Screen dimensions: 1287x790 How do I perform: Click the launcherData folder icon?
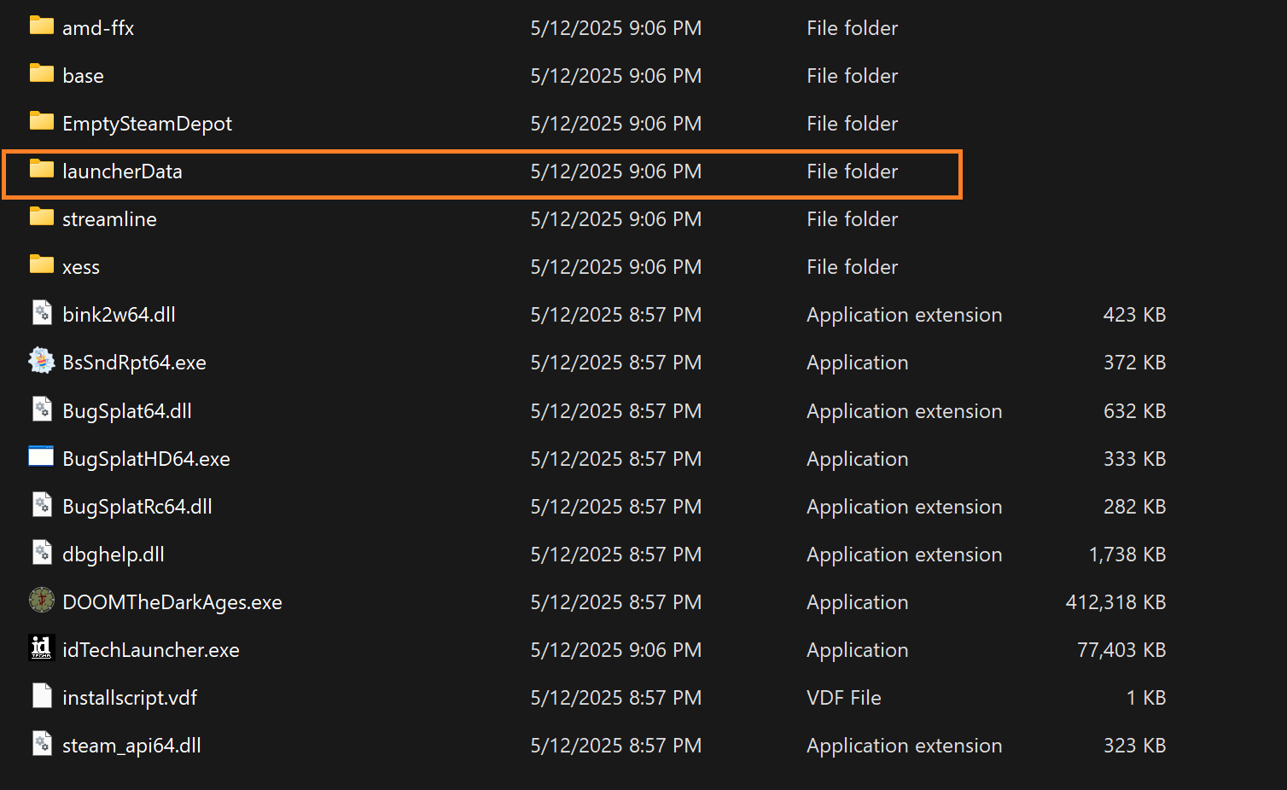[x=41, y=170]
